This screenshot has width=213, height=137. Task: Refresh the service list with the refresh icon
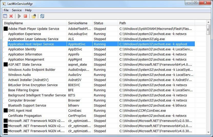(x=42, y=16)
